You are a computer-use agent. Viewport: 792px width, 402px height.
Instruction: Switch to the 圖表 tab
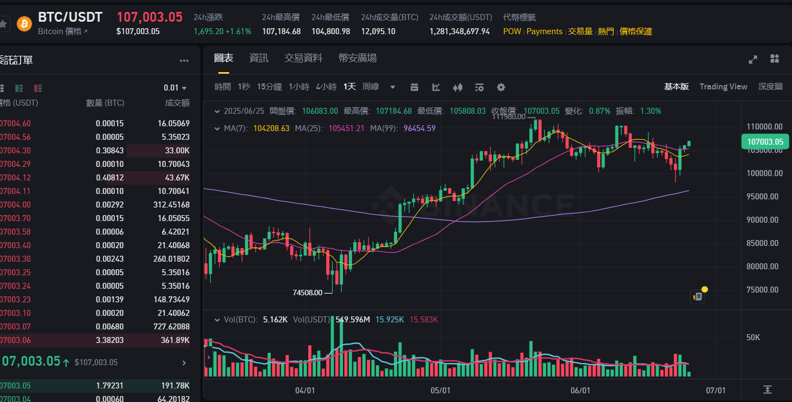coord(224,58)
